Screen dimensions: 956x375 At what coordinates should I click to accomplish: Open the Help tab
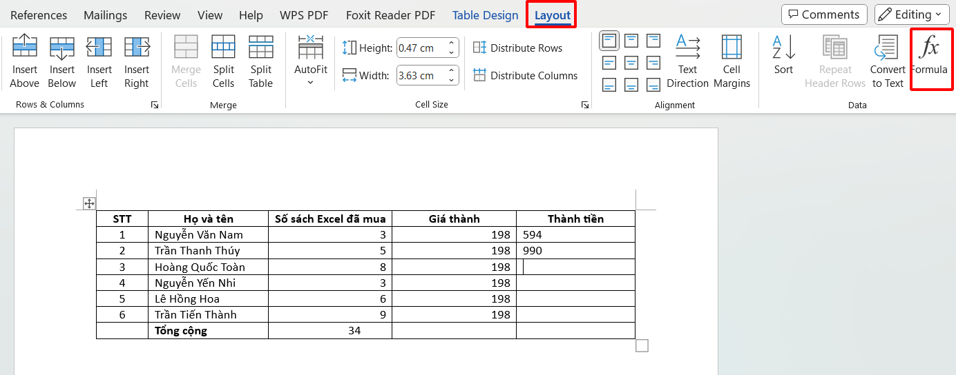pos(251,15)
